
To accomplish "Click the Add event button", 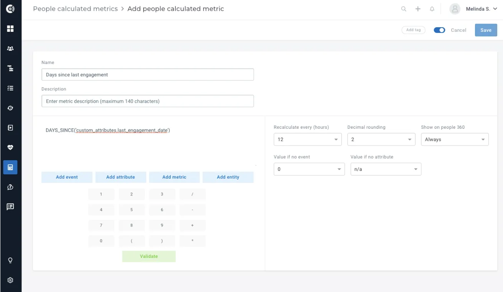I will click(x=67, y=177).
